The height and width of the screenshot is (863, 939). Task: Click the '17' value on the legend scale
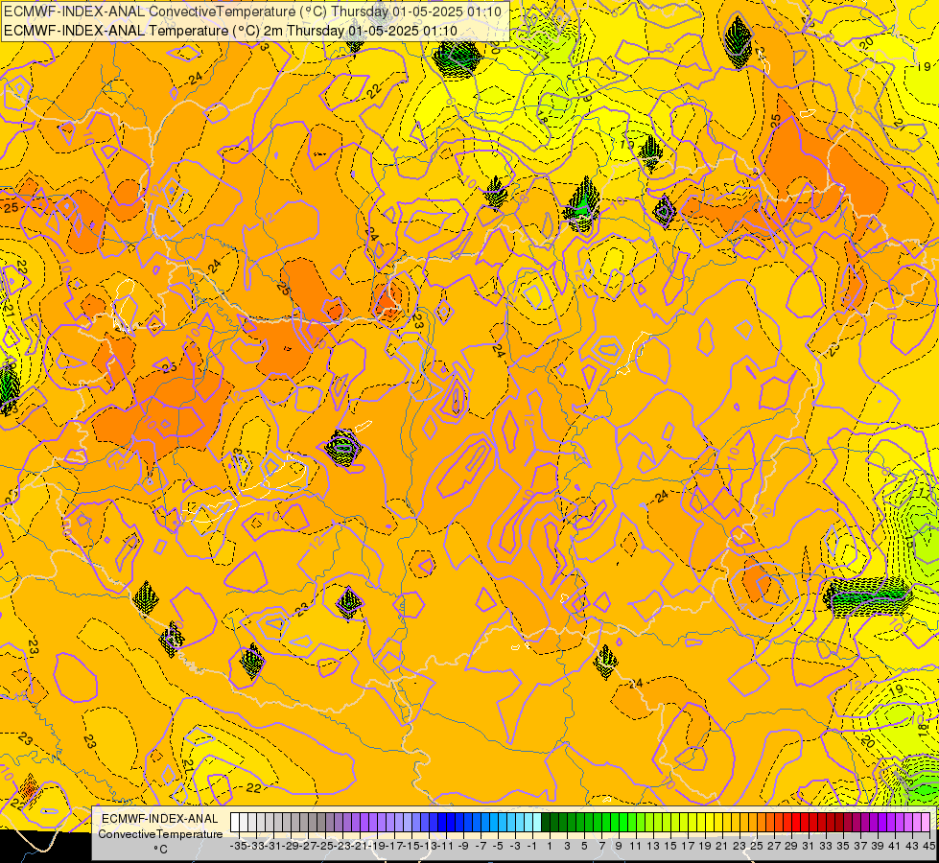click(688, 846)
